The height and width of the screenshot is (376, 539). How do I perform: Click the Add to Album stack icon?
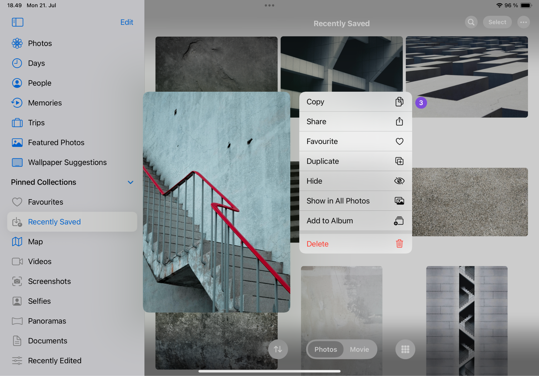coord(399,221)
